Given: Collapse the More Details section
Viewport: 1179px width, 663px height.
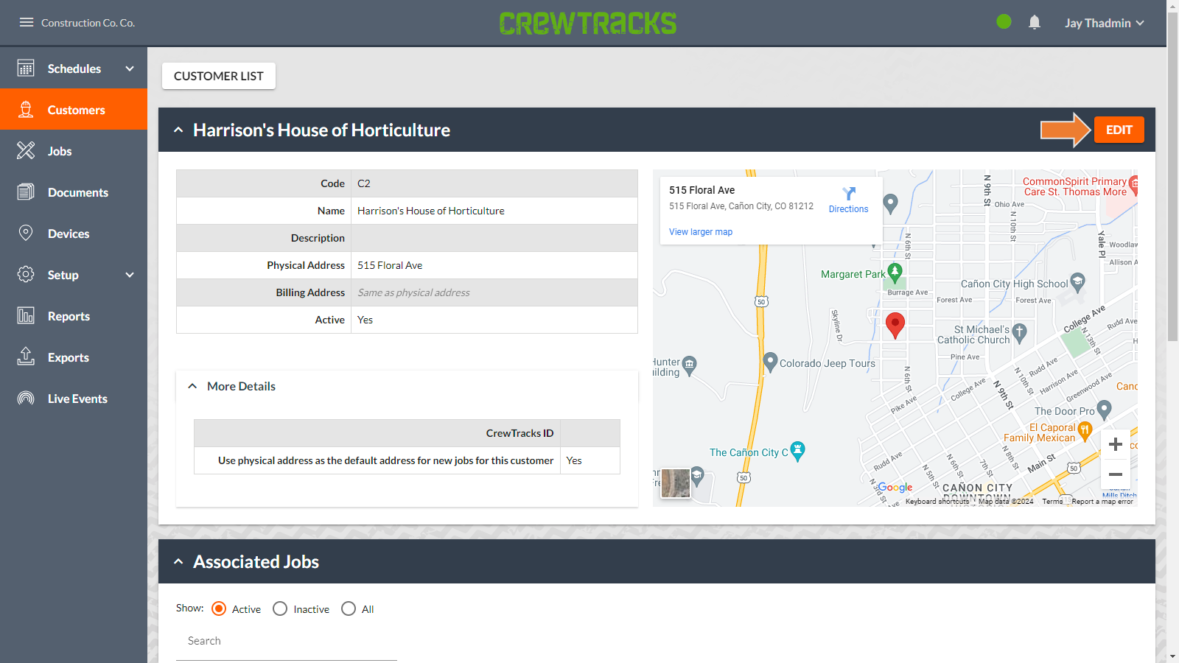Looking at the screenshot, I should (x=192, y=386).
